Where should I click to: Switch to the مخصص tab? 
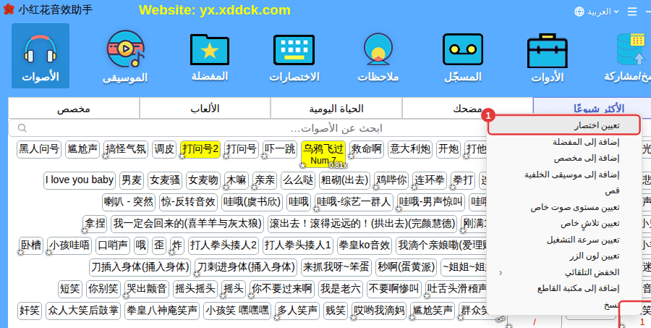(x=74, y=109)
